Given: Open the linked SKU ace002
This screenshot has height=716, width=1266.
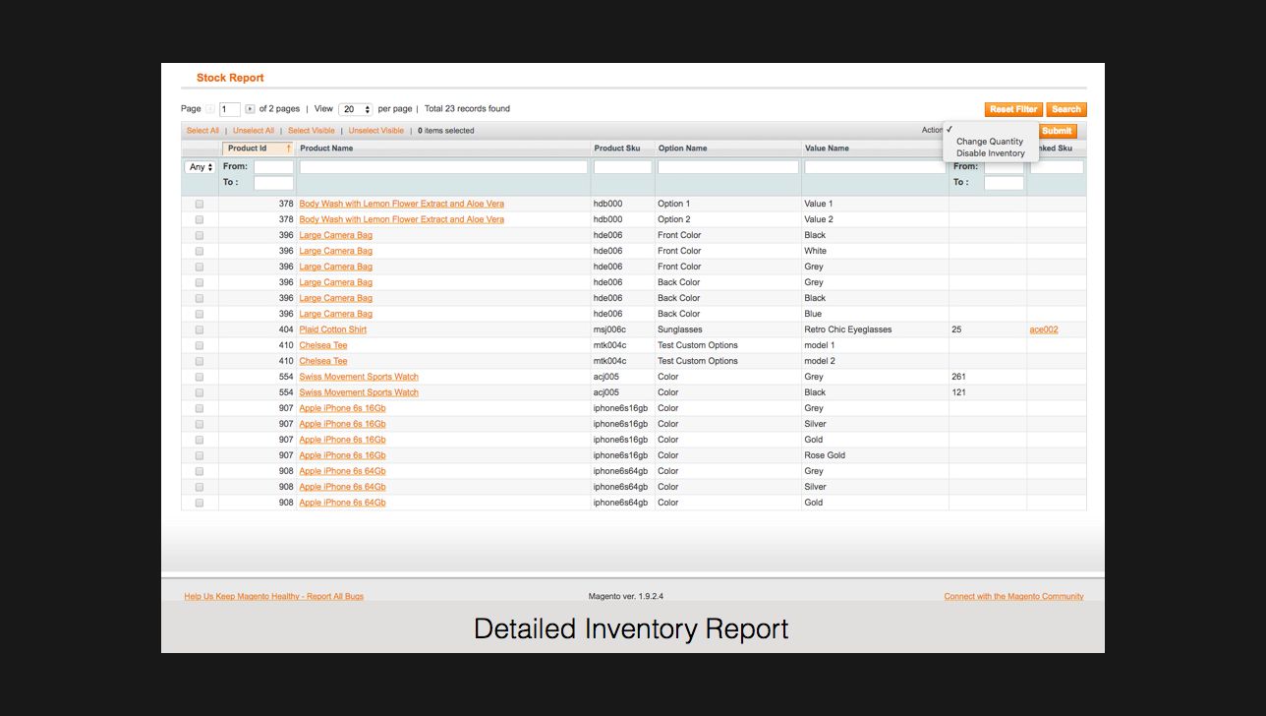Looking at the screenshot, I should tap(1042, 329).
